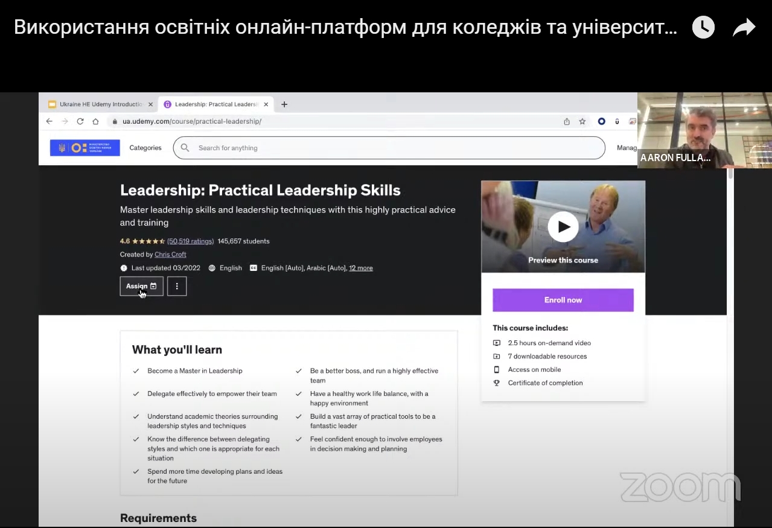Click the YouTube Watch Later clock icon
Screen dimensions: 772x528
pos(703,27)
